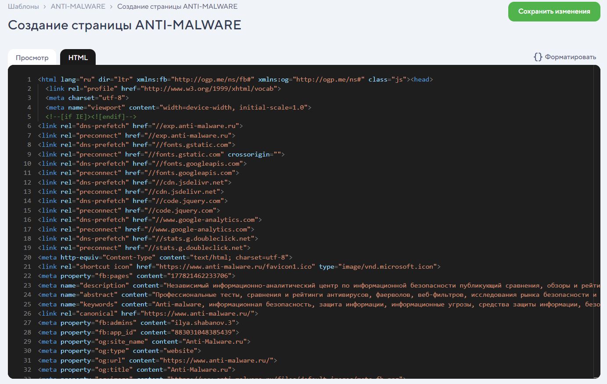607x384 pixels.
Task: Click the dns-prefetch line for //cdn.jsdelivr.net
Action: pos(135,182)
